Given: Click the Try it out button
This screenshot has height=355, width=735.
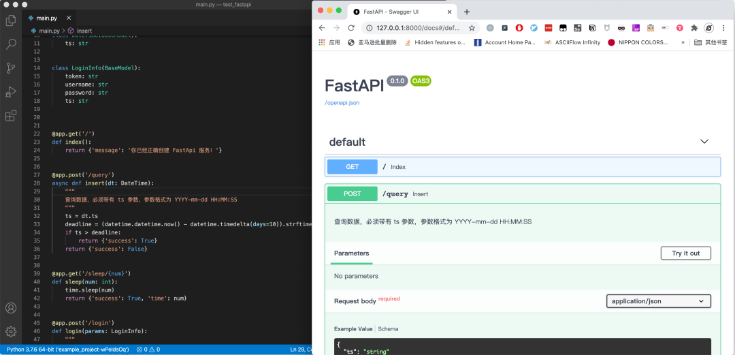Looking at the screenshot, I should click(x=686, y=253).
